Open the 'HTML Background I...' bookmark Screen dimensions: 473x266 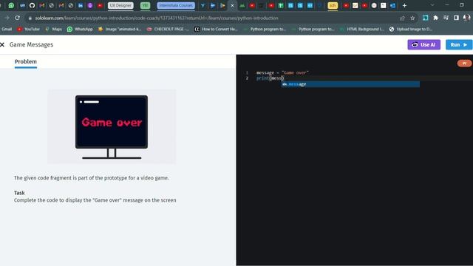[361, 30]
